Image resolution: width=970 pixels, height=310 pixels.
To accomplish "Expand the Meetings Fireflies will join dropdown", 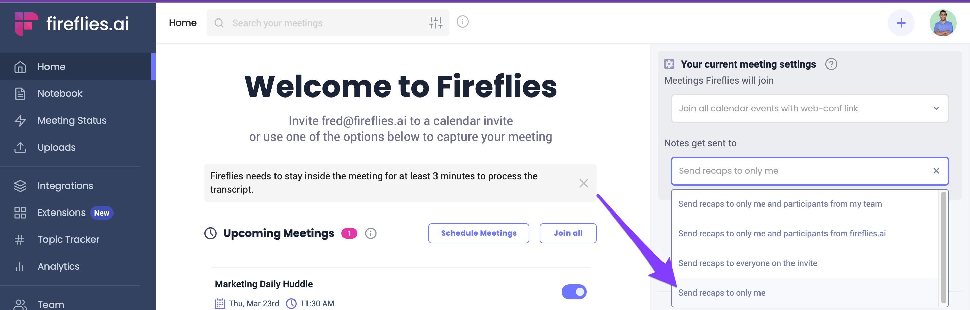I will 810,109.
